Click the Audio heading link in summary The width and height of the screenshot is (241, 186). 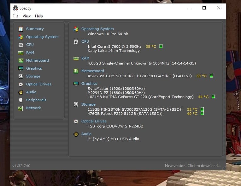pos(86,134)
